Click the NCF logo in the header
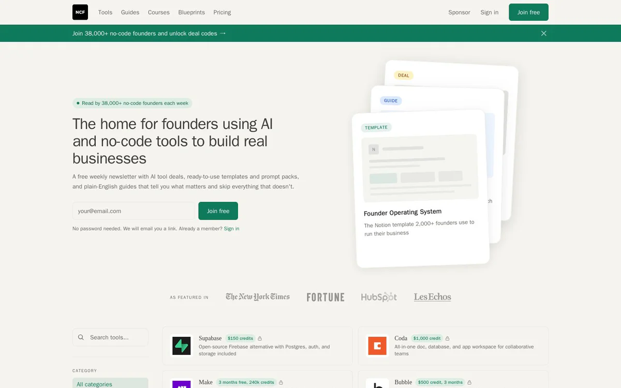 [80, 12]
